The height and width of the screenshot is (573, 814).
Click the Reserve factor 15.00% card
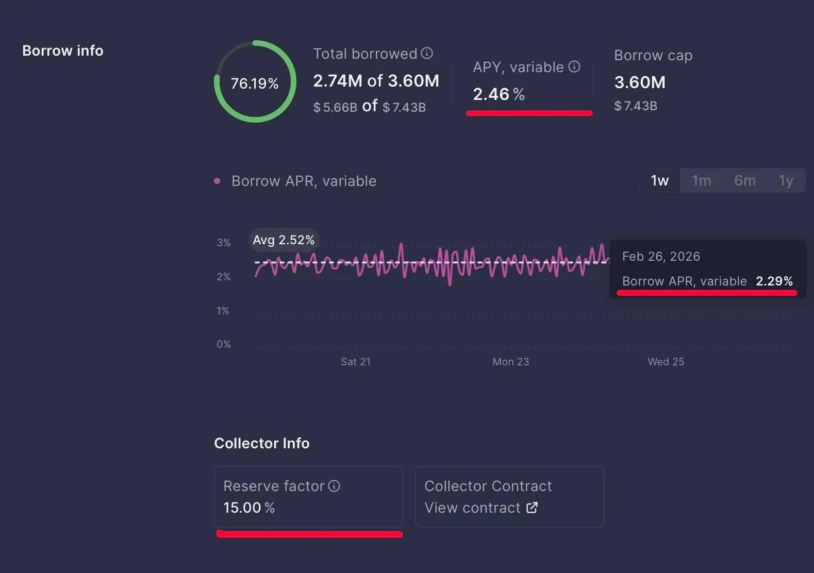(308, 497)
